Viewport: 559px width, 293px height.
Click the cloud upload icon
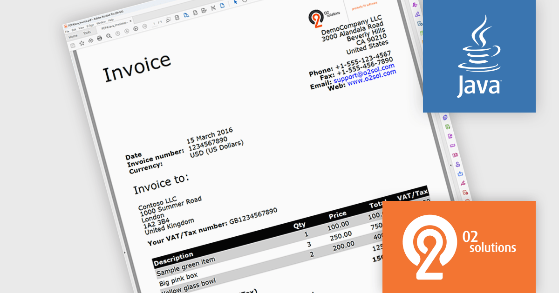click(x=90, y=41)
